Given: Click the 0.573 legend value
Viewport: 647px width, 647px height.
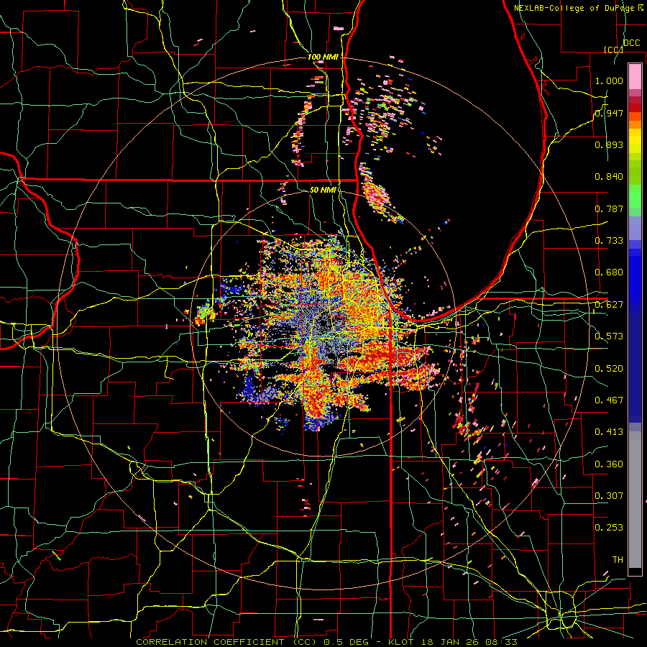Looking at the screenshot, I should tap(609, 336).
